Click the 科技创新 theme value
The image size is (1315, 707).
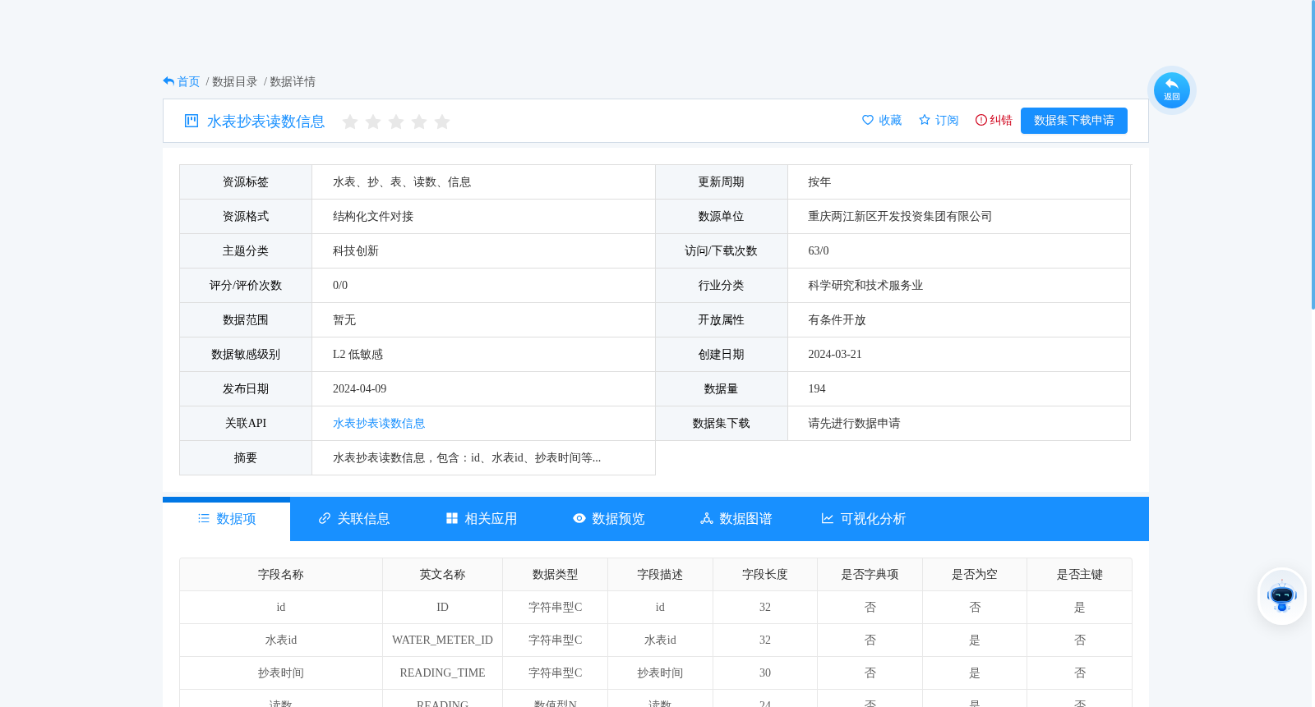coord(356,251)
